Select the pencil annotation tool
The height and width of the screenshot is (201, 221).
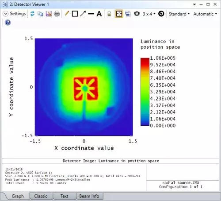[x=67, y=14]
